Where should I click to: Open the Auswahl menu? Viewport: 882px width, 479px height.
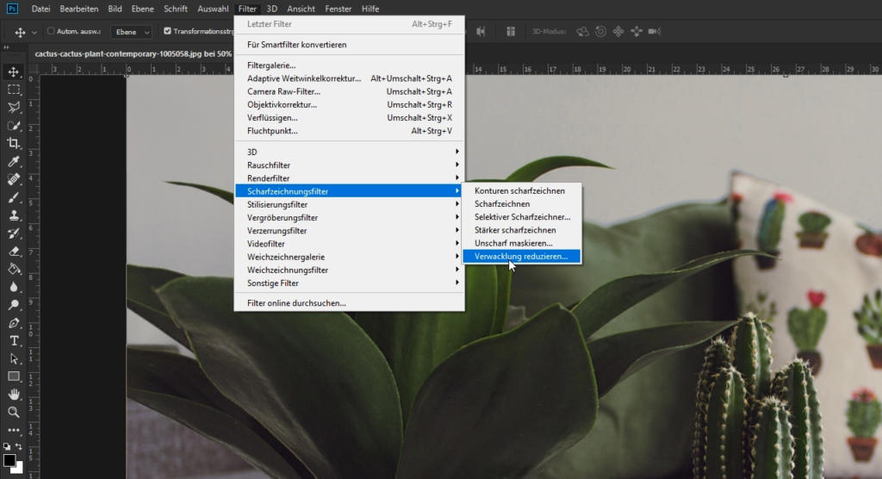click(213, 9)
